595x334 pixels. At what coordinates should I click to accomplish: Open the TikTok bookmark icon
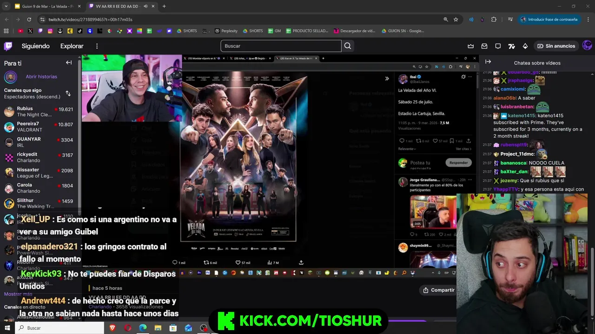tap(80, 31)
